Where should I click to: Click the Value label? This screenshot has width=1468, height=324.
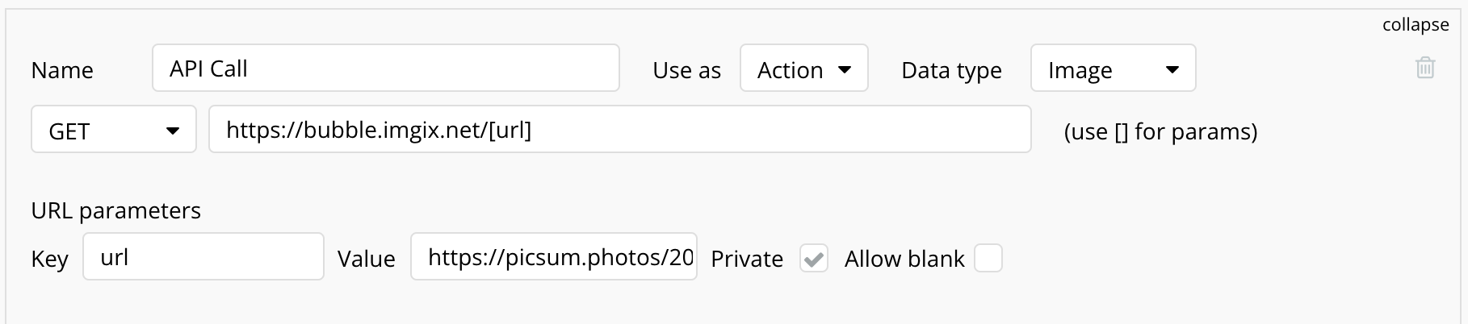pos(366,259)
